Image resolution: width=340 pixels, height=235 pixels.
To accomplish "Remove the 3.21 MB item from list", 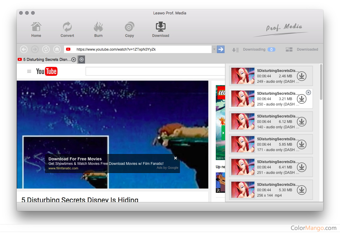I will 309,92.
